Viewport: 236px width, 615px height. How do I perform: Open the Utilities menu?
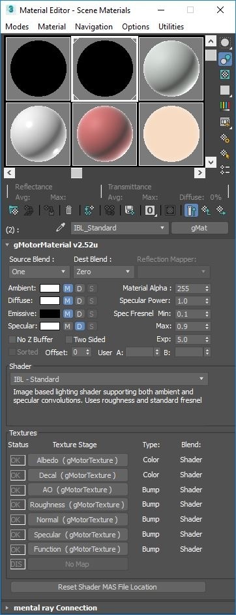171,27
